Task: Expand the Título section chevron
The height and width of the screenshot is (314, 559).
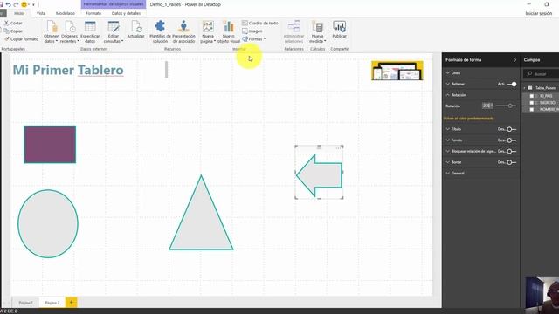Action: click(448, 129)
